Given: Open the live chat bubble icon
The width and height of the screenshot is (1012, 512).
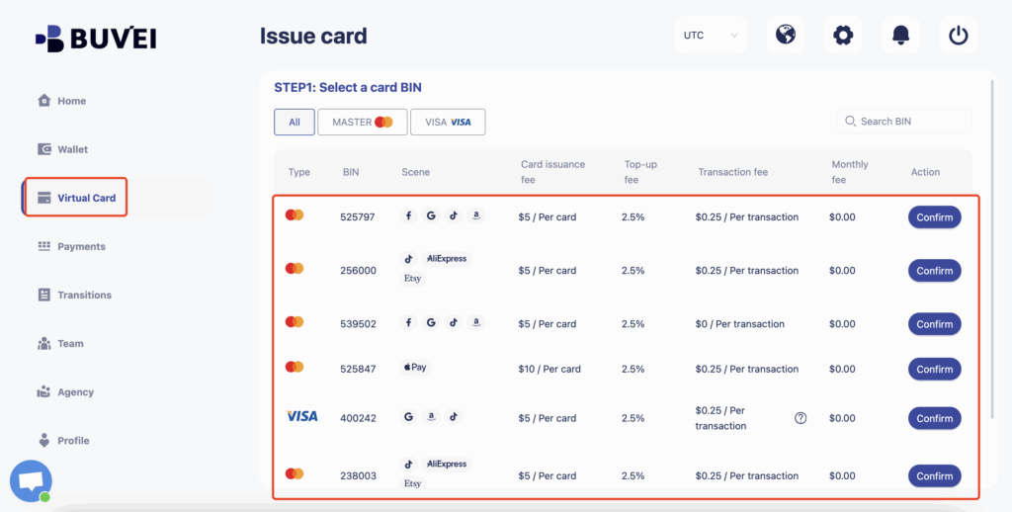Looking at the screenshot, I should click(31, 481).
